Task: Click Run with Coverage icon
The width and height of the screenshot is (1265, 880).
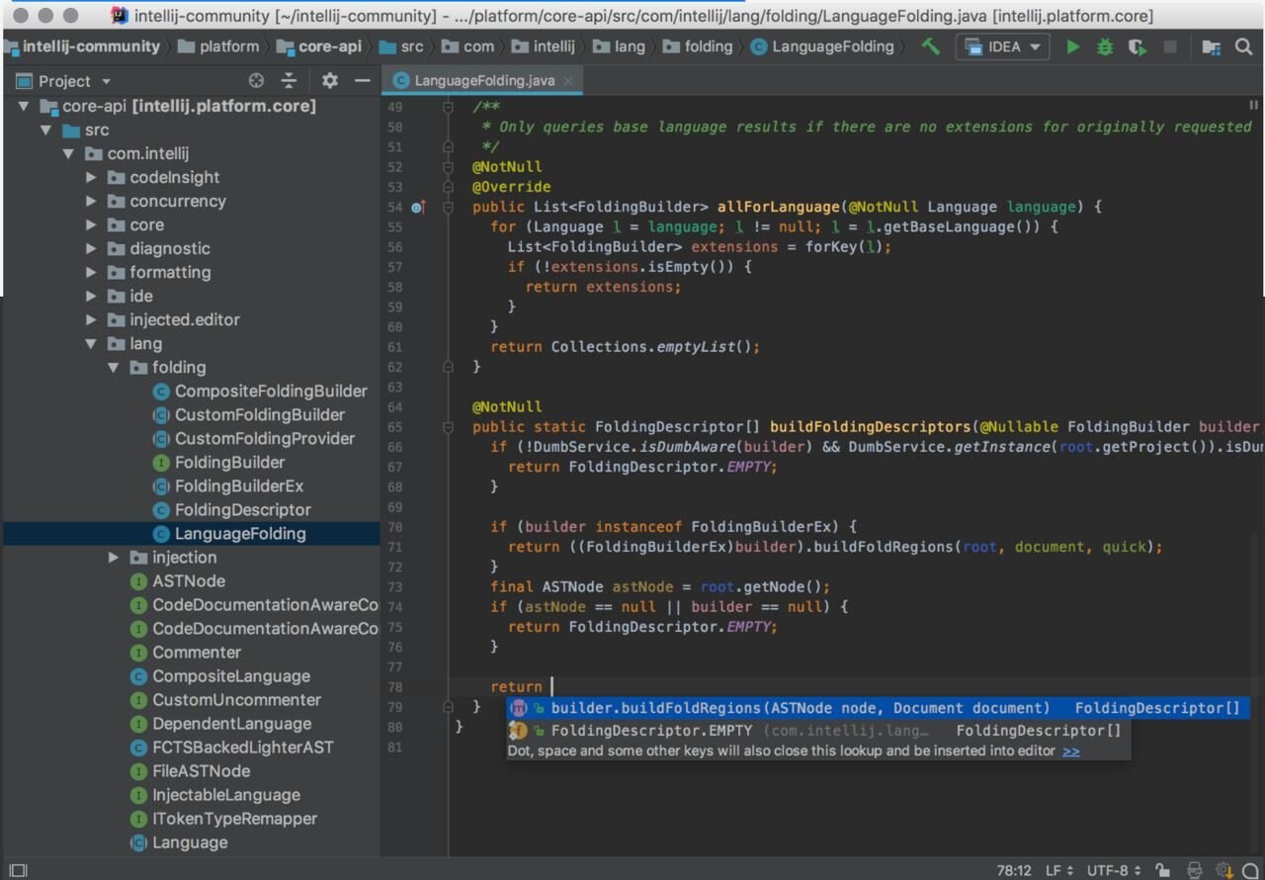Action: click(1138, 46)
